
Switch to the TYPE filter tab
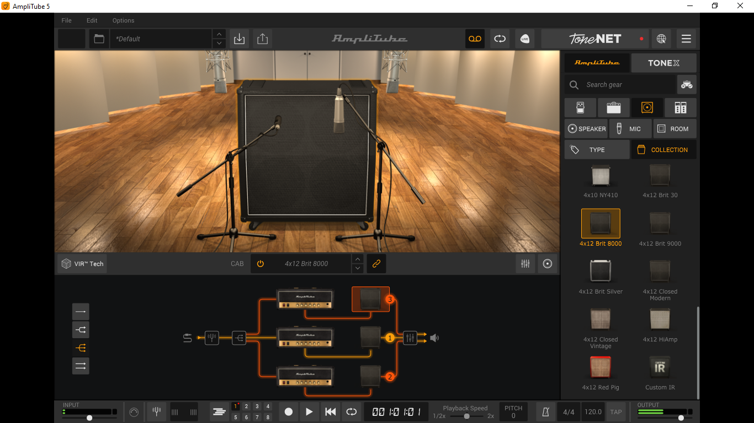click(597, 150)
